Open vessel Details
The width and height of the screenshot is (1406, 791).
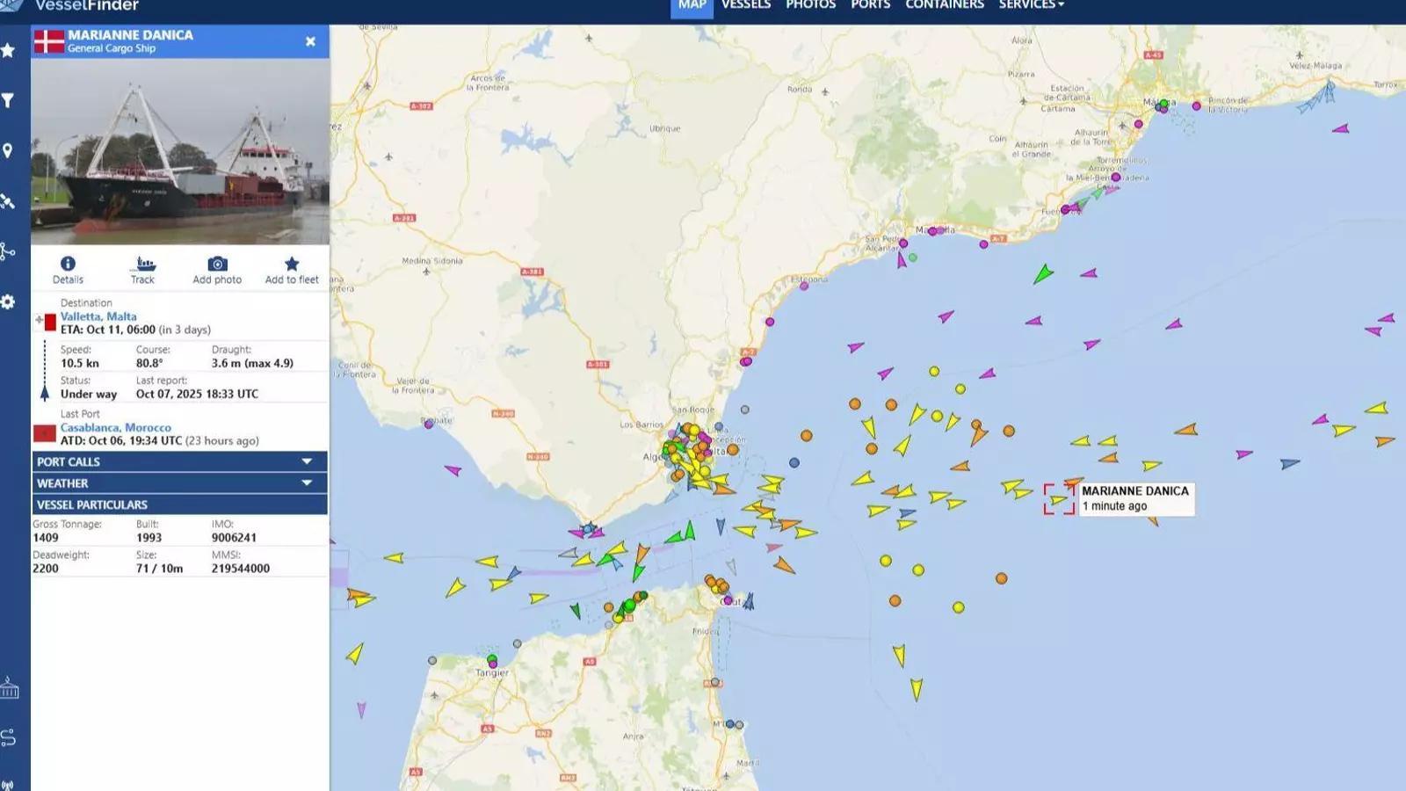tap(68, 270)
